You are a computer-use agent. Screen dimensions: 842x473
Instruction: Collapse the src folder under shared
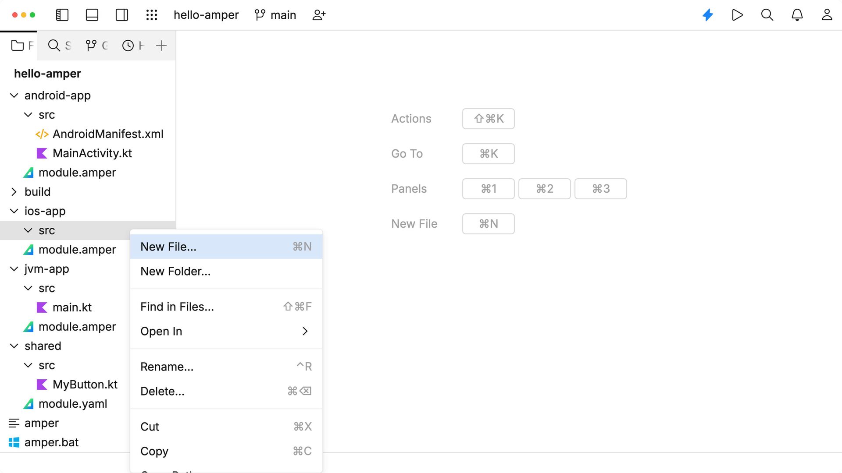click(x=28, y=365)
